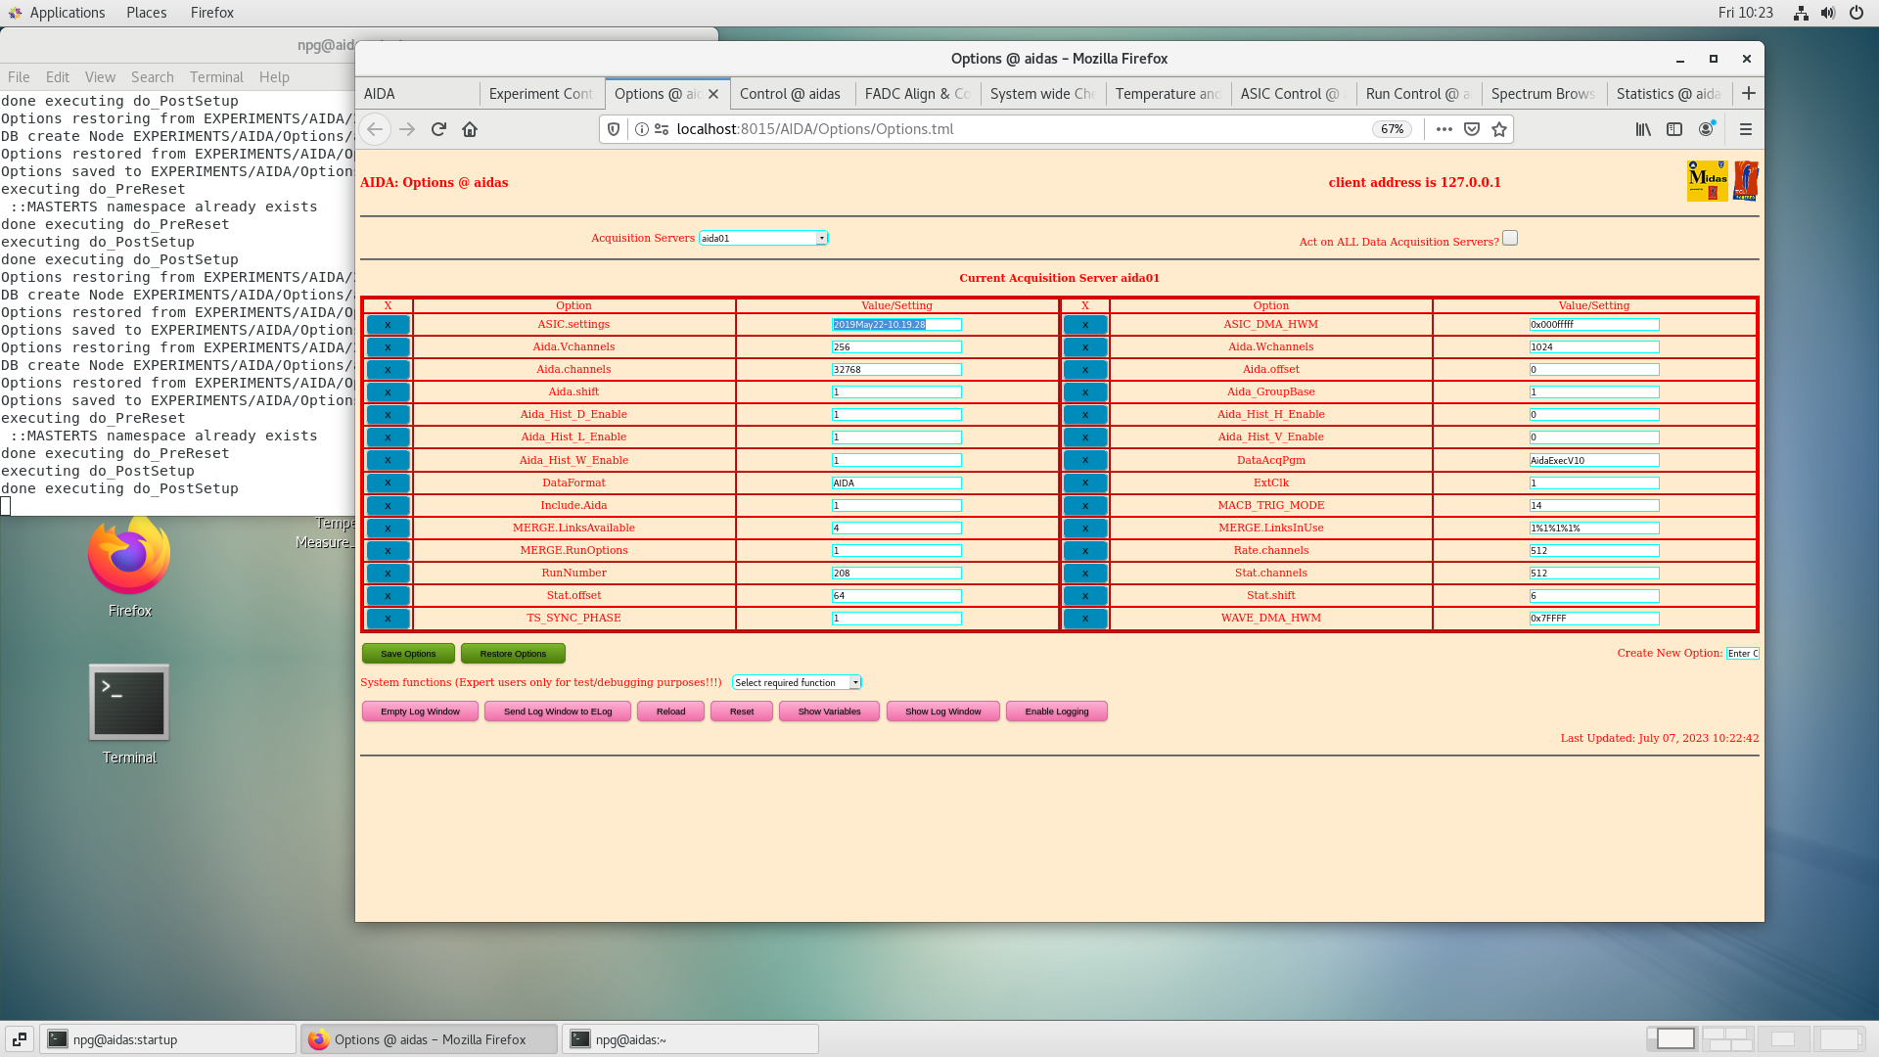Click the bookmark star icon
The width and height of the screenshot is (1879, 1057).
tap(1499, 129)
